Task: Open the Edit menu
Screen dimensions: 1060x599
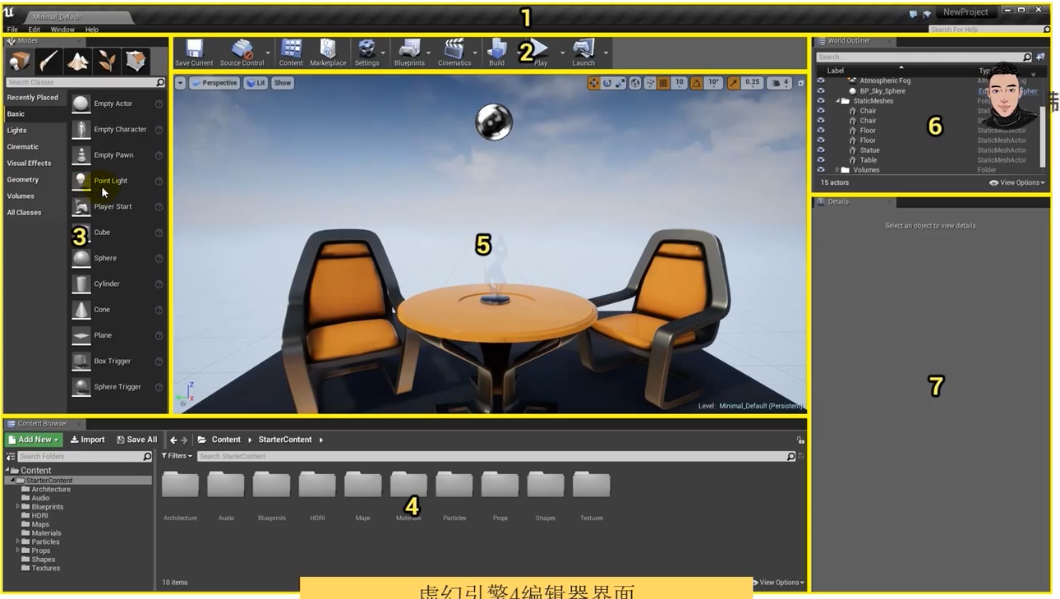Action: point(34,30)
